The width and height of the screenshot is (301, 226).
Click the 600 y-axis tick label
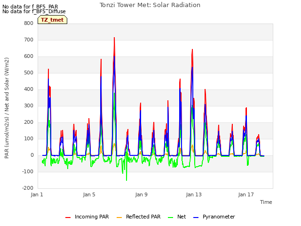tap(29, 56)
